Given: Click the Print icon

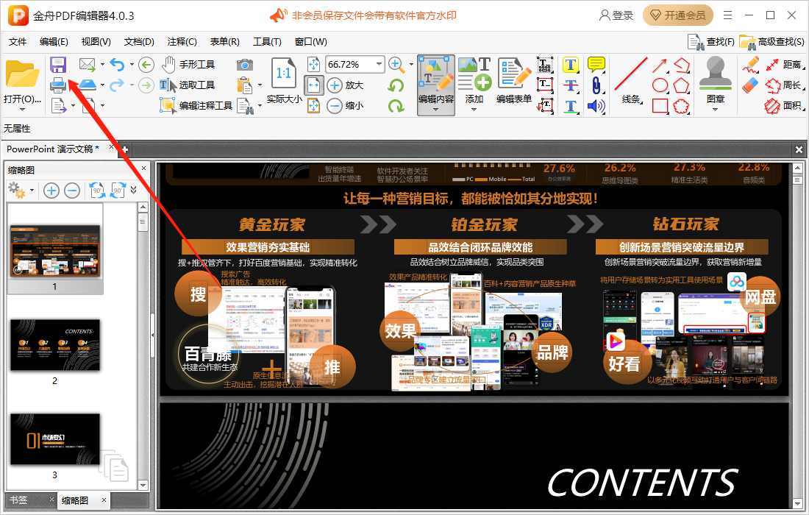Looking at the screenshot, I should (58, 85).
